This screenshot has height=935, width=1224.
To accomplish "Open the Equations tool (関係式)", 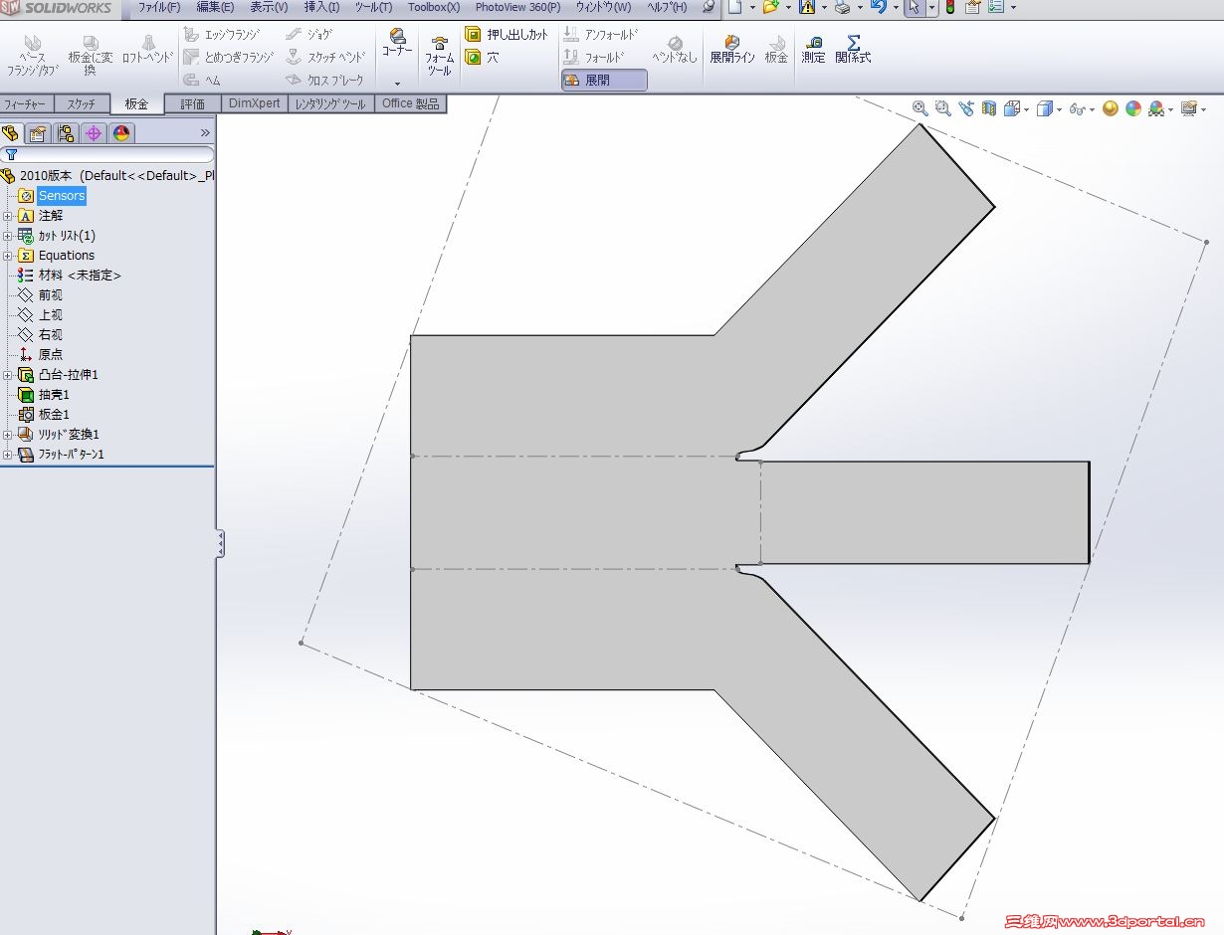I will 853,50.
